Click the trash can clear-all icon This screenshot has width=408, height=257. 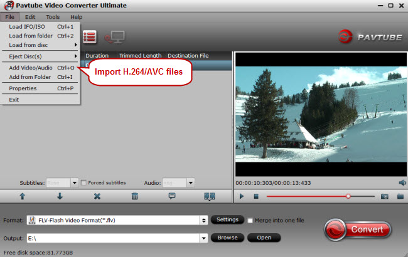[134, 196]
